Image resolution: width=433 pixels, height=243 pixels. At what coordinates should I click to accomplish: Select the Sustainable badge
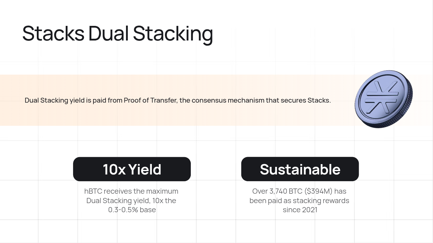pyautogui.click(x=300, y=169)
